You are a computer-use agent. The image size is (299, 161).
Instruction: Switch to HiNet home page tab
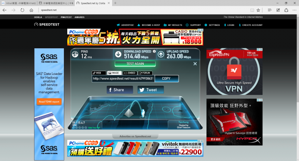coord(19,3)
